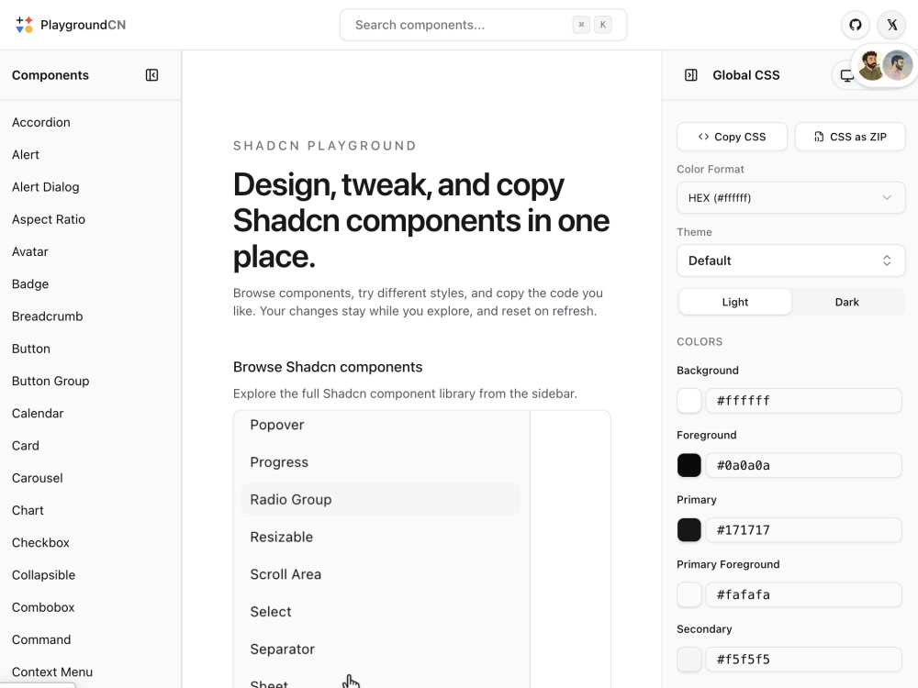Open Context Menu component page

click(52, 671)
